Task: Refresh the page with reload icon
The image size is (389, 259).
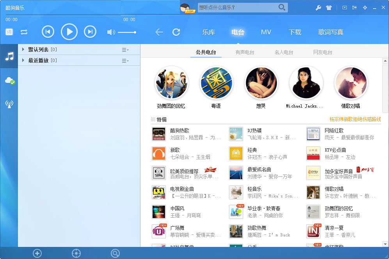Action: [176, 32]
